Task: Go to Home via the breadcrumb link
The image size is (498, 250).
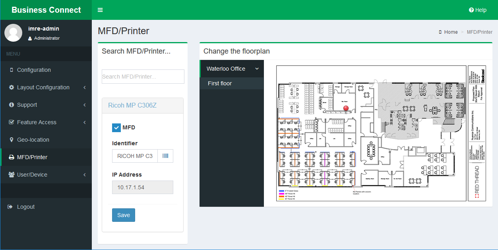Action: (x=451, y=32)
